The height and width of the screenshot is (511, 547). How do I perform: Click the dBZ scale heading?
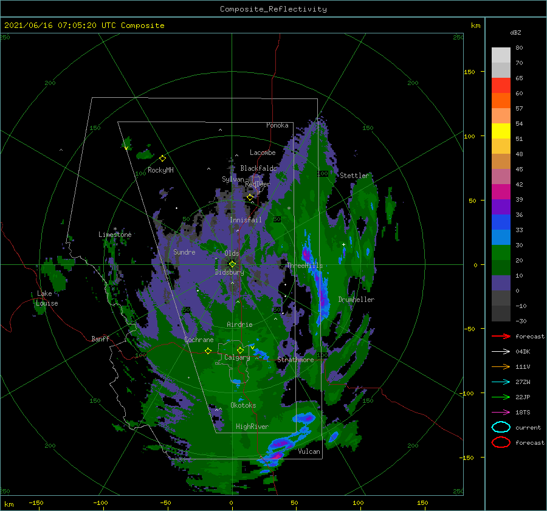click(x=515, y=32)
